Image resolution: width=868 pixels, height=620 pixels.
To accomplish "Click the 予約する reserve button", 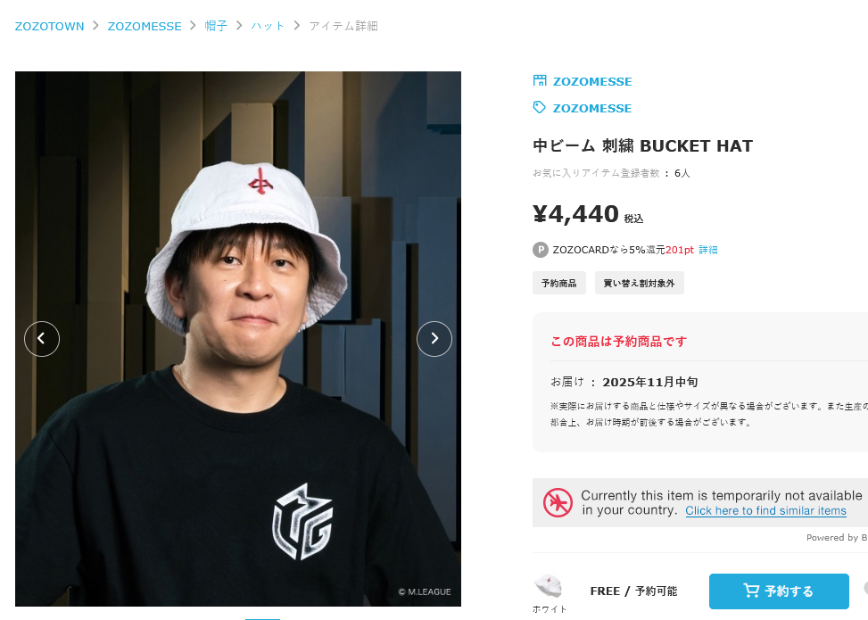I will (779, 591).
